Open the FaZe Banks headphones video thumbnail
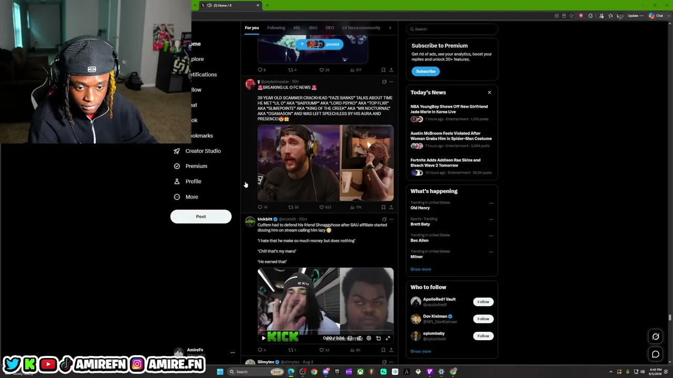This screenshot has width=673, height=378. click(x=298, y=163)
